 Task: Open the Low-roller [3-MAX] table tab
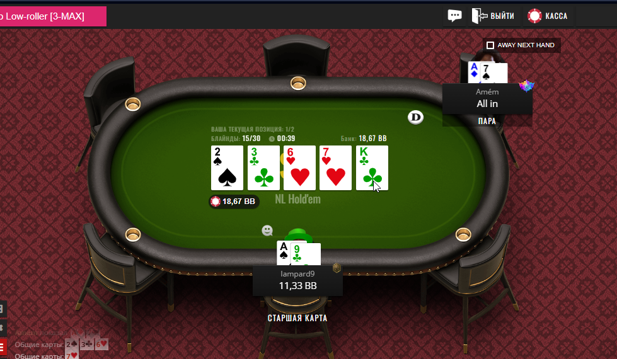[52, 16]
